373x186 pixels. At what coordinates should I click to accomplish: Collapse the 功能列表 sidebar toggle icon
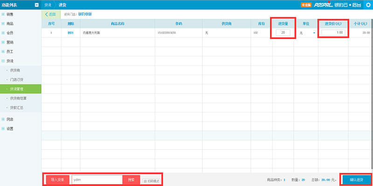point(37,5)
